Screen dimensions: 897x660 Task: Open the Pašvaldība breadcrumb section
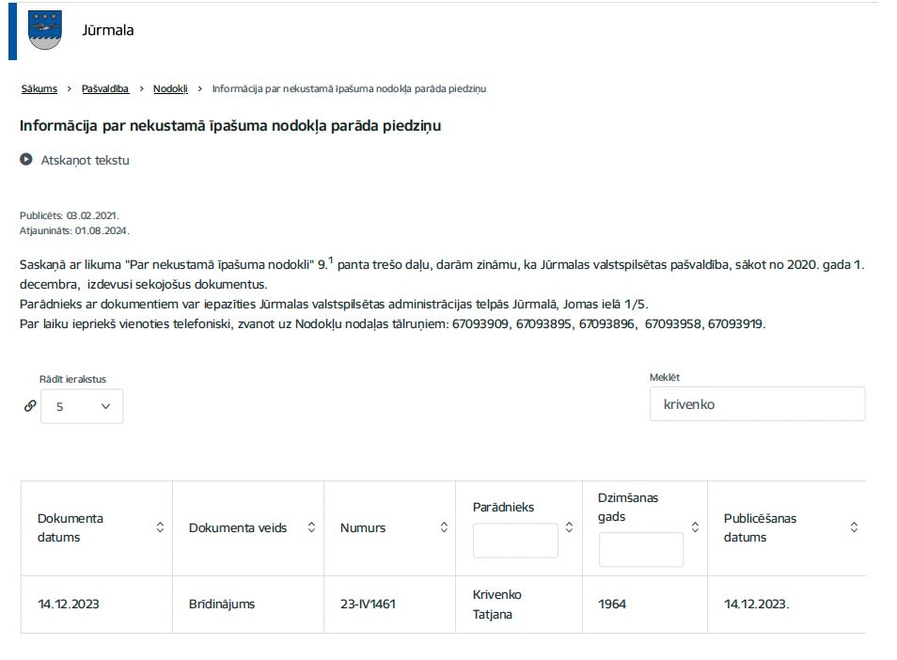coord(104,88)
